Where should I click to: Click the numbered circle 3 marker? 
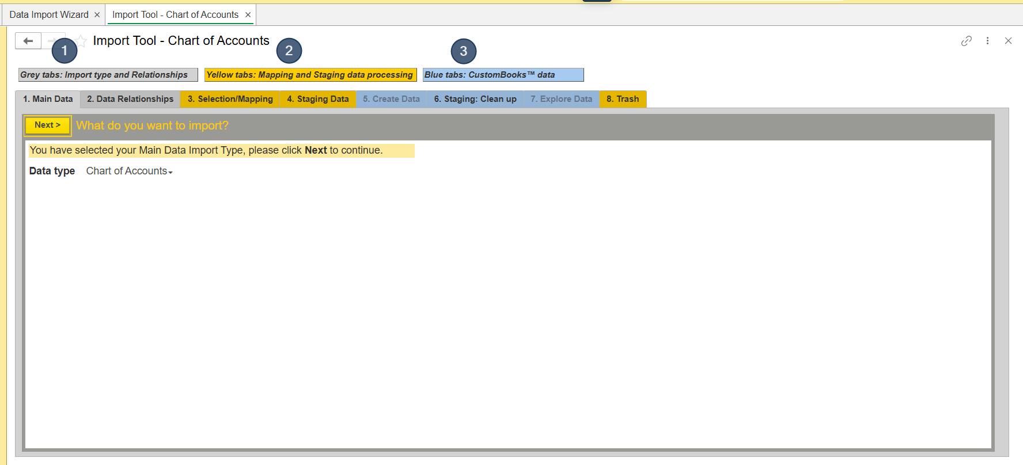(x=464, y=51)
